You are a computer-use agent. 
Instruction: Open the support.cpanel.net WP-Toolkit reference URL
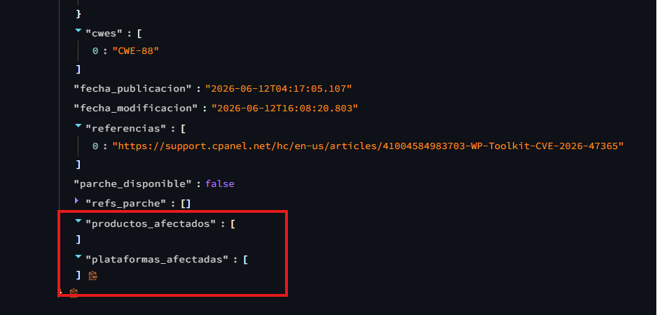coord(368,146)
